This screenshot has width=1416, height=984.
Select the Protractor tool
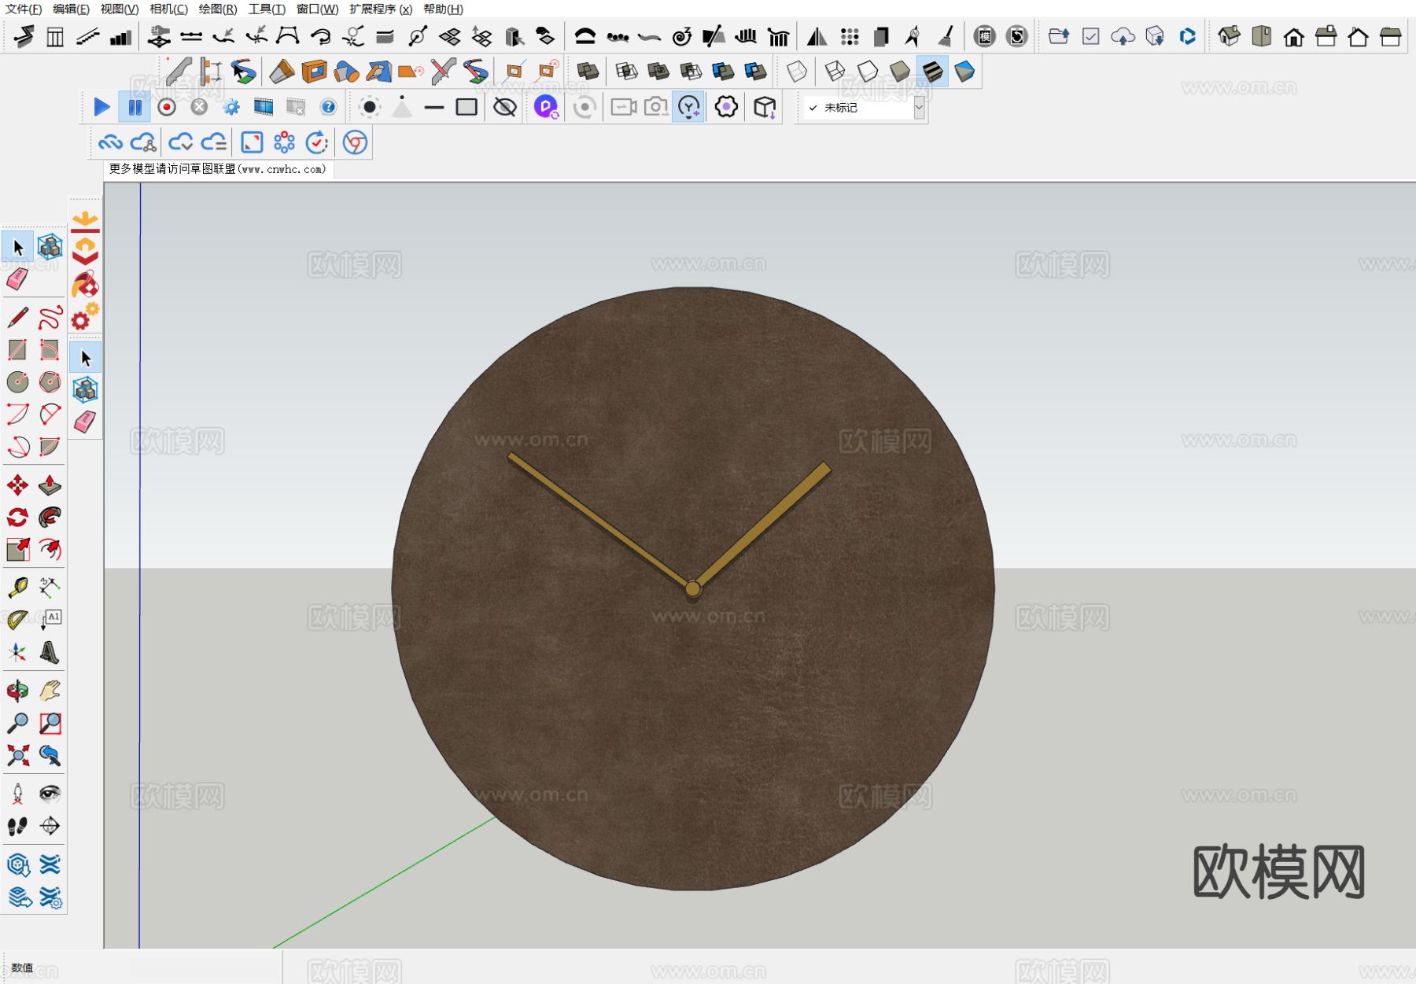pos(17,620)
